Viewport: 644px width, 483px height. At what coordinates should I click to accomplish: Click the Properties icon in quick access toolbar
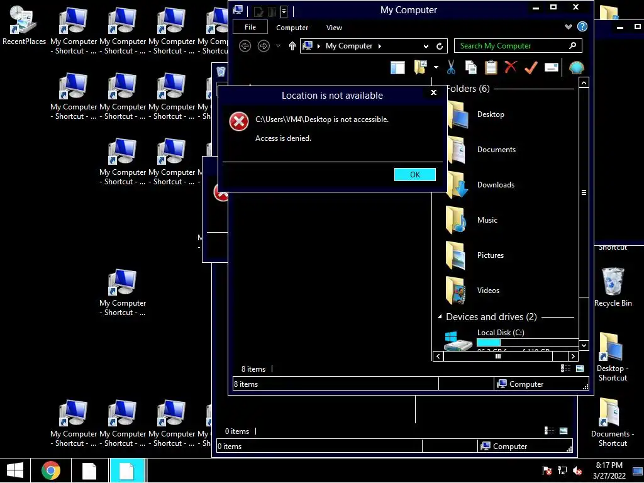[x=258, y=11]
